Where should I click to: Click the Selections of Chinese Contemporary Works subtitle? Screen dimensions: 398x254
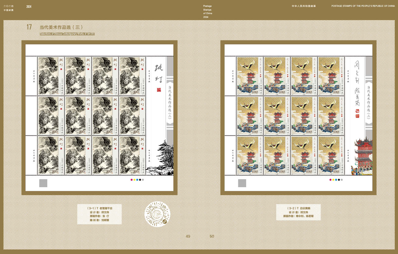[x=67, y=34]
